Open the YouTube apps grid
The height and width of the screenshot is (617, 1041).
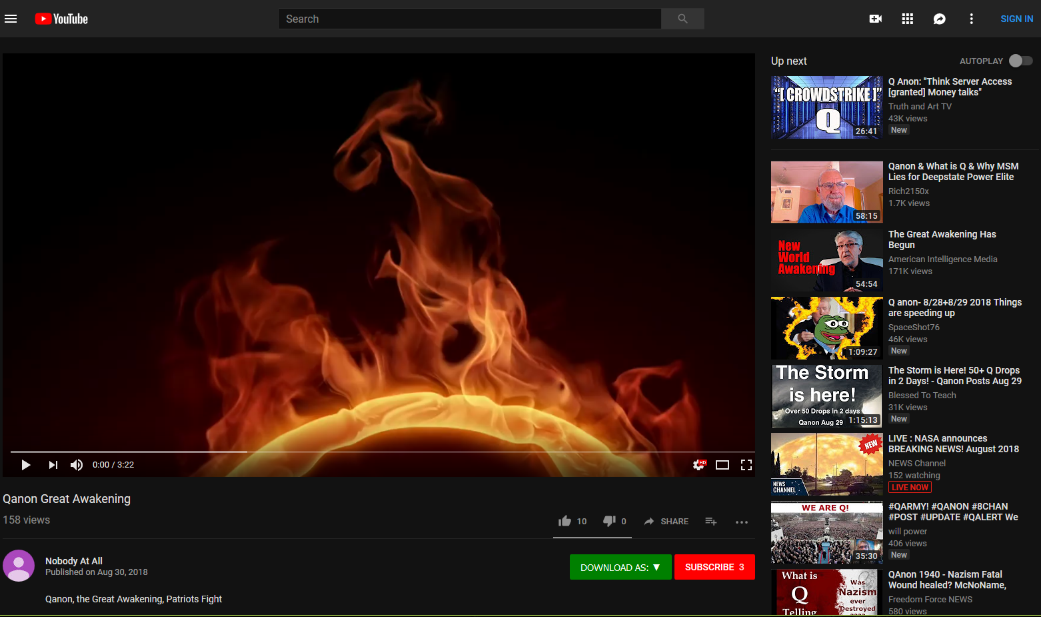[907, 19]
